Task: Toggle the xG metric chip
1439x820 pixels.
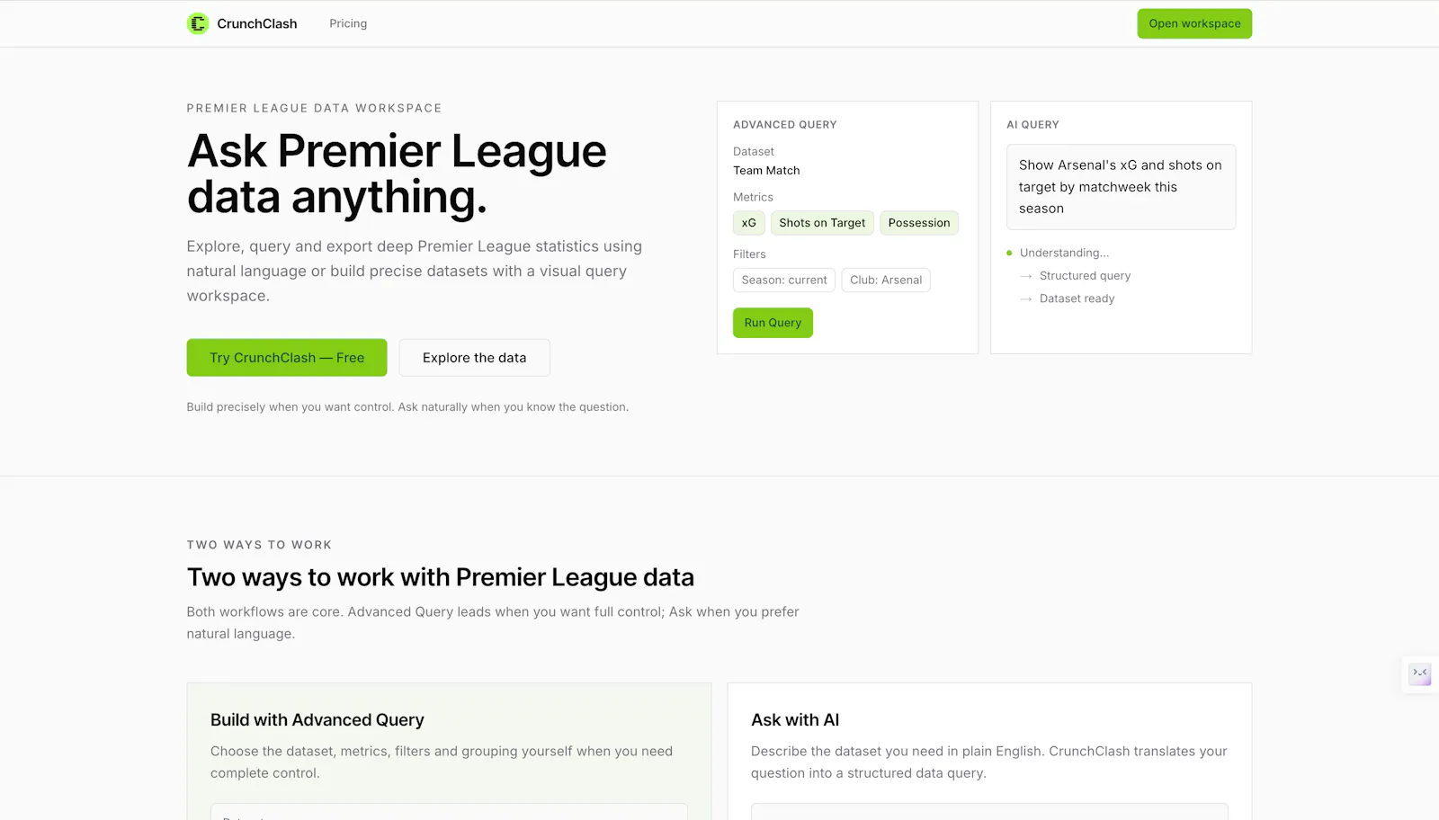Action: click(748, 223)
